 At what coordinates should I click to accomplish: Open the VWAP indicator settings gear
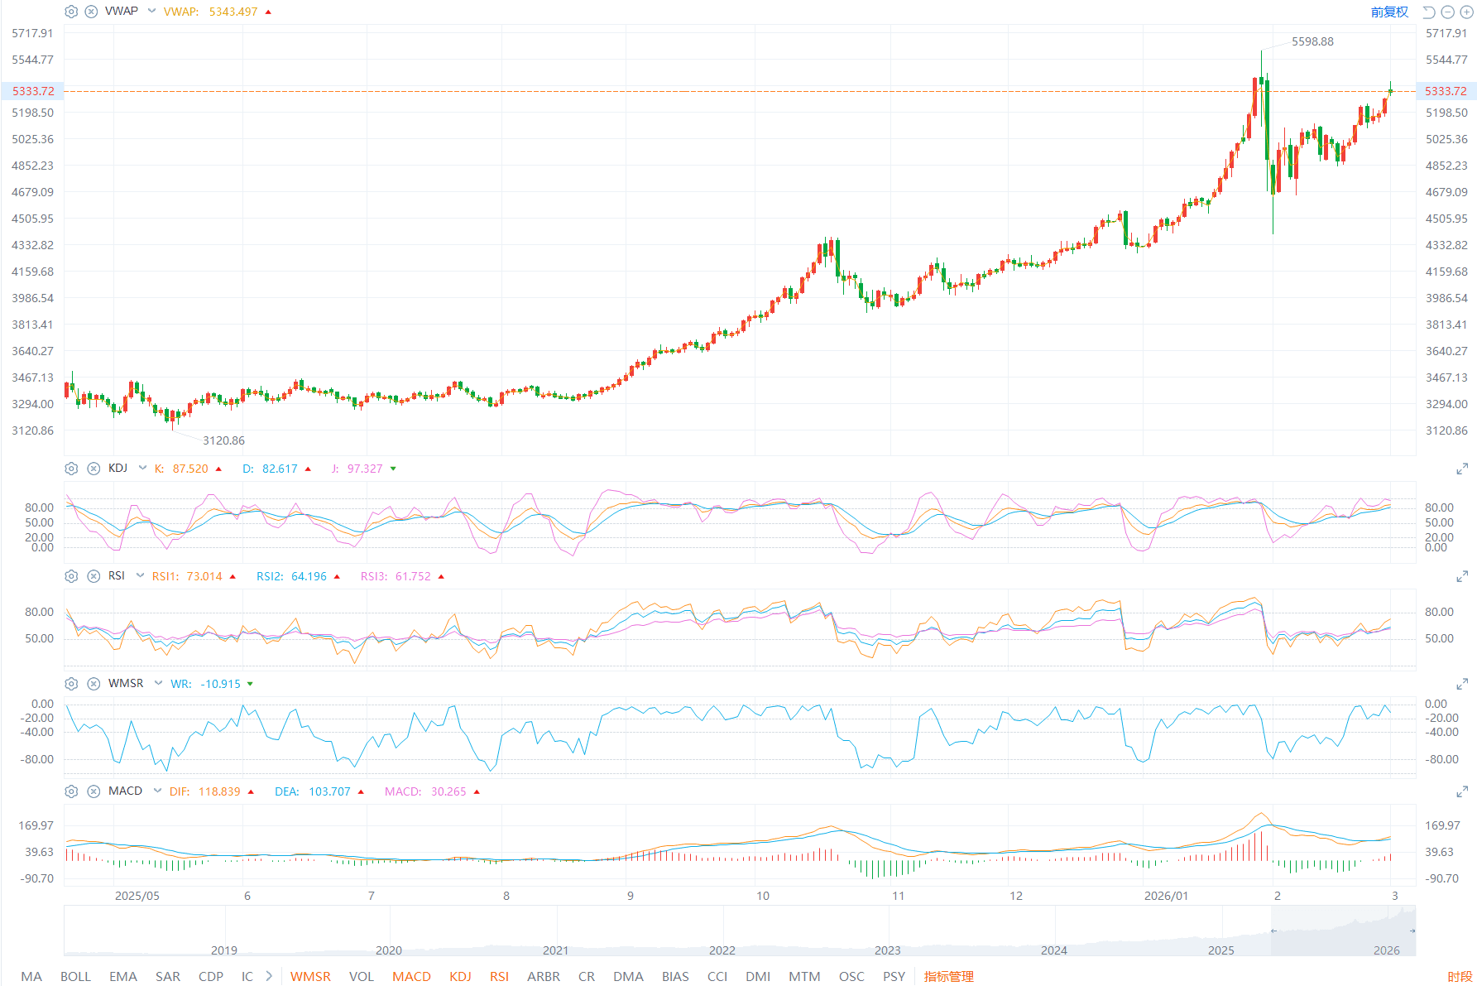tap(71, 12)
